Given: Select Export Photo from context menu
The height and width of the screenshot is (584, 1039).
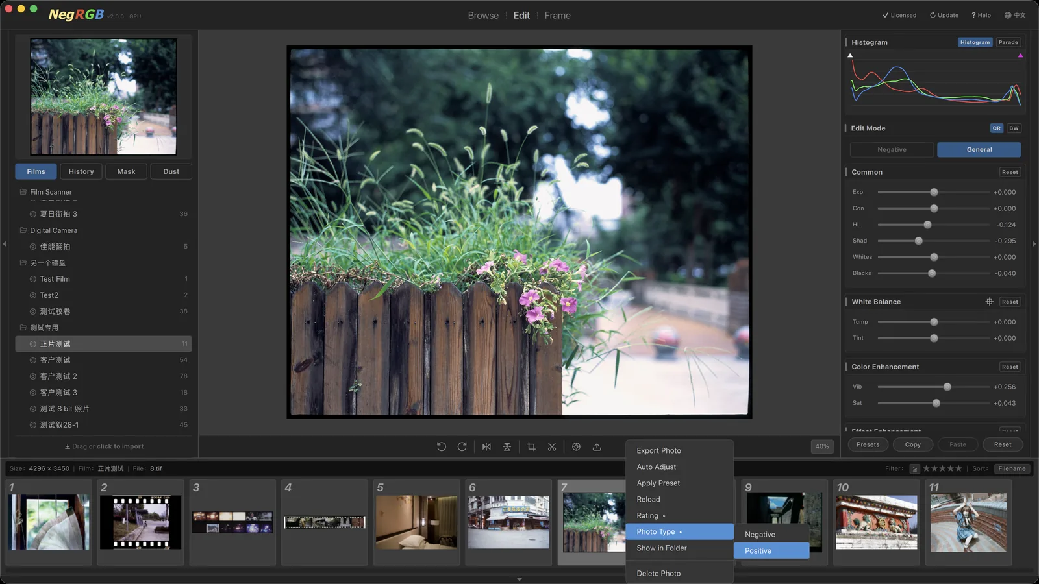Looking at the screenshot, I should tap(680, 451).
